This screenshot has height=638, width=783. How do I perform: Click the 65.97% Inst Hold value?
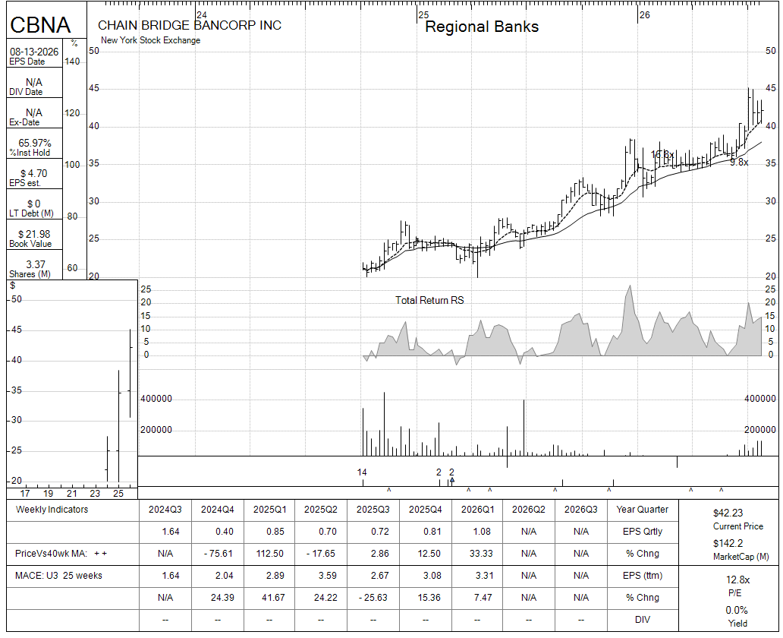34,143
